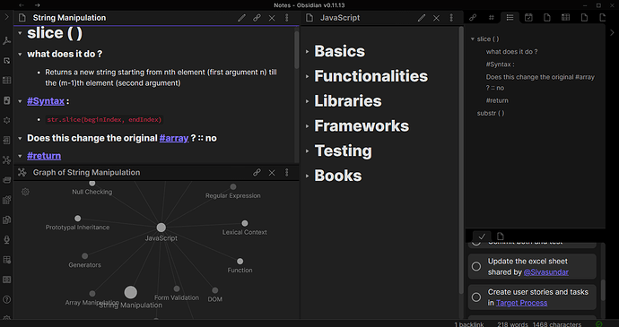Open graph settings gear icon
The image size is (619, 327).
[25, 192]
